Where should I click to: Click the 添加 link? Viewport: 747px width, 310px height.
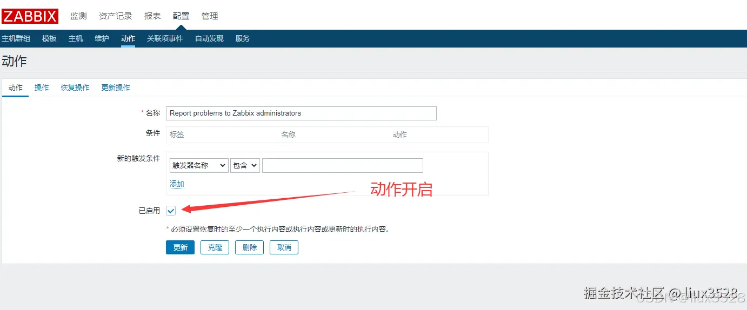point(177,184)
